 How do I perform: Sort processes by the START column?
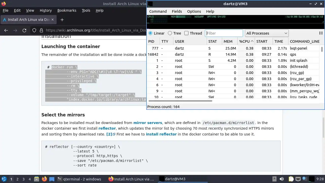pyautogui.click(x=264, y=41)
